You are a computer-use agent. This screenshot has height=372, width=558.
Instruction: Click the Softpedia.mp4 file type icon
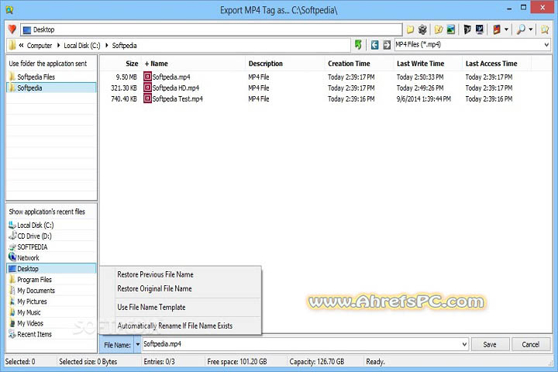pos(147,77)
